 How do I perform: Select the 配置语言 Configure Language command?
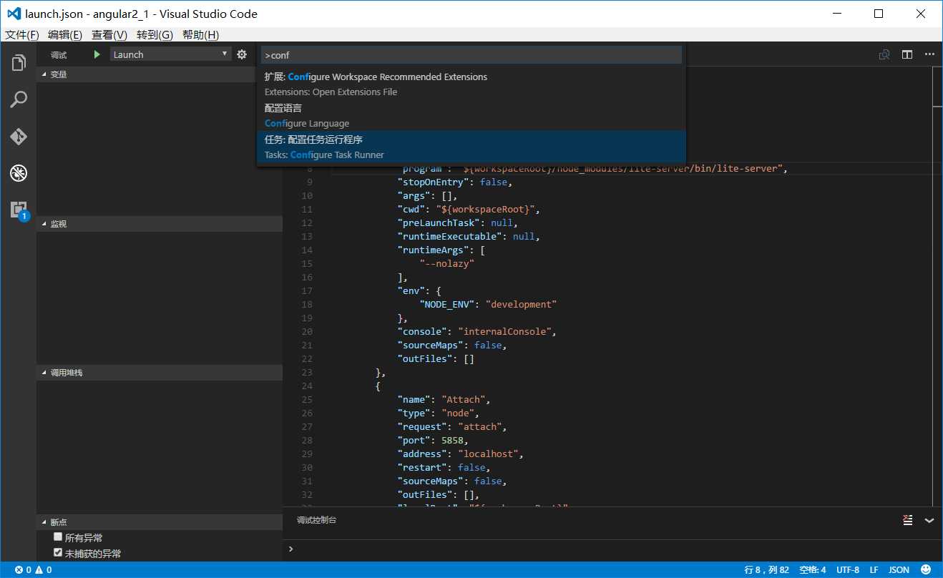(471, 115)
